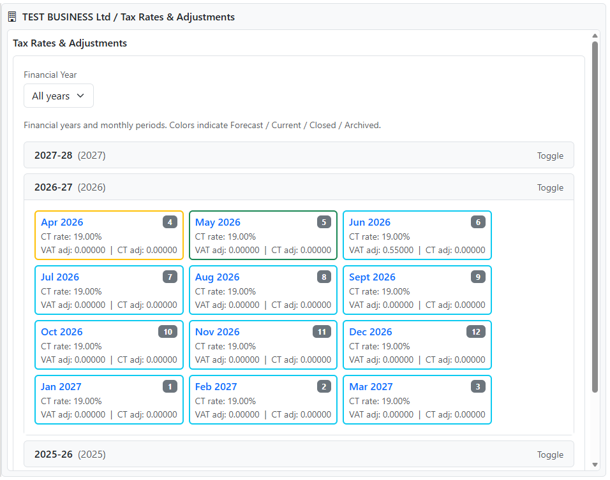
Task: Expand the 2027-28 (2027) header row
Action: [x=70, y=156]
